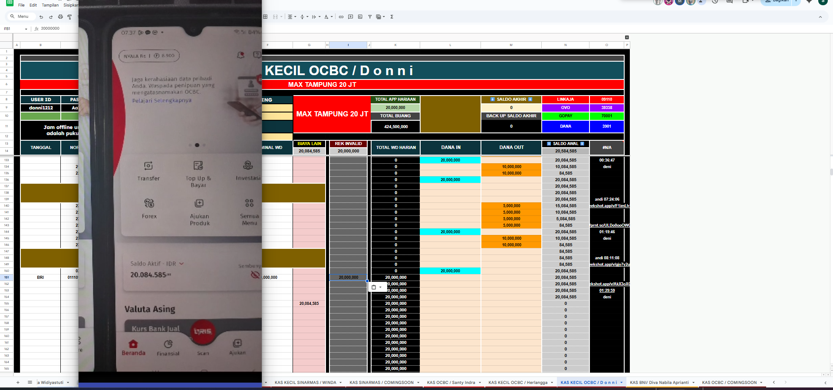Open the all sheets list icon
This screenshot has width=833, height=390.
tap(30, 383)
